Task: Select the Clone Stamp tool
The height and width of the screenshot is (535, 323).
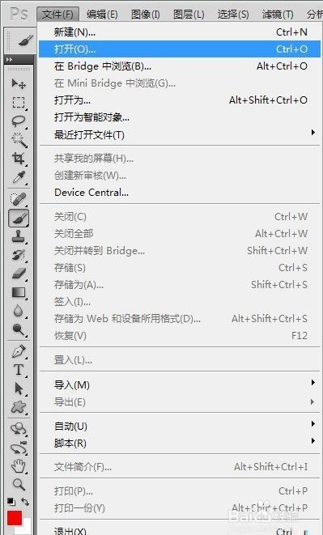Action: pos(19,236)
